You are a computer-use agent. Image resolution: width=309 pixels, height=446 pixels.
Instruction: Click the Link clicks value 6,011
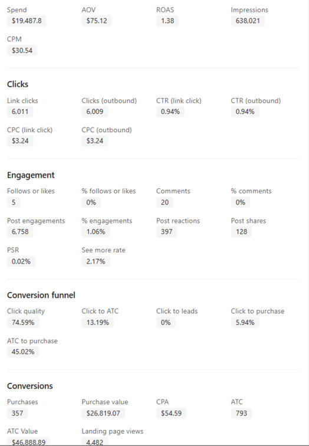click(x=20, y=112)
